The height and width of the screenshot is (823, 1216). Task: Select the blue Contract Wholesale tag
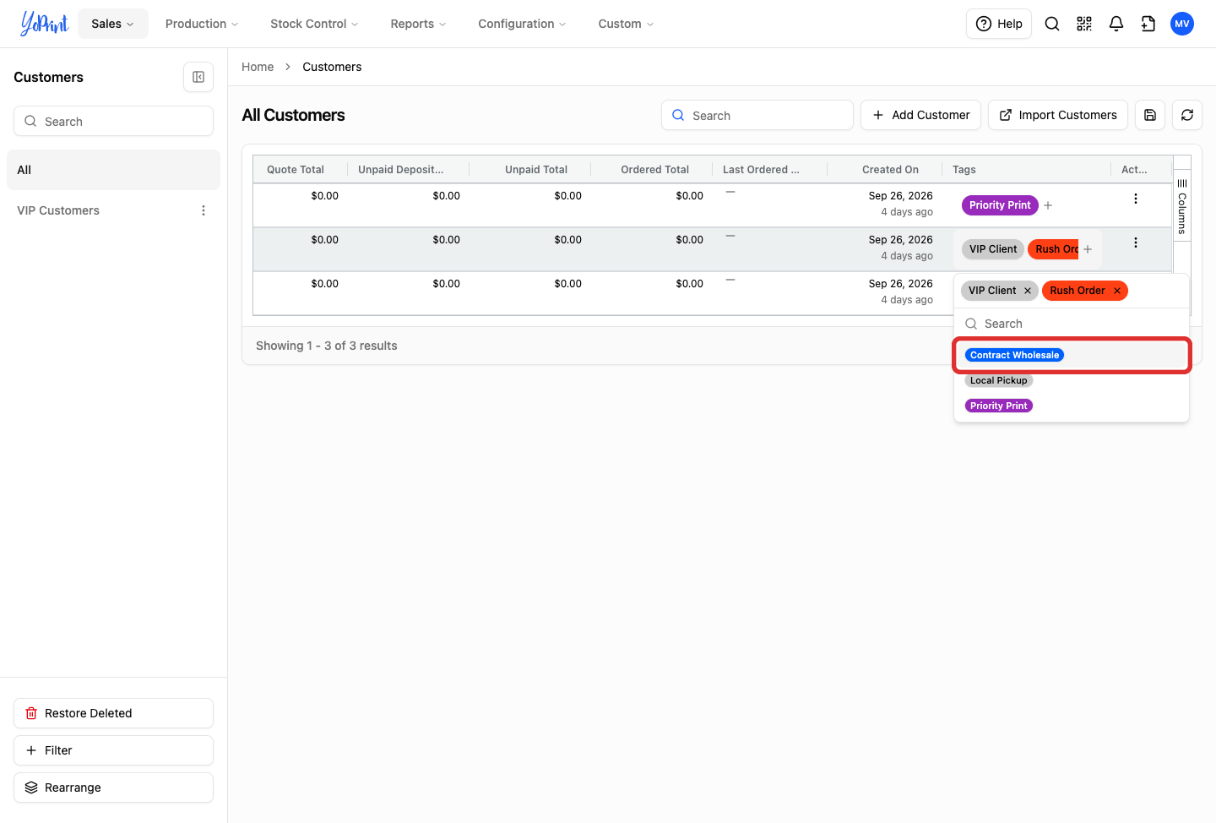[1014, 355]
